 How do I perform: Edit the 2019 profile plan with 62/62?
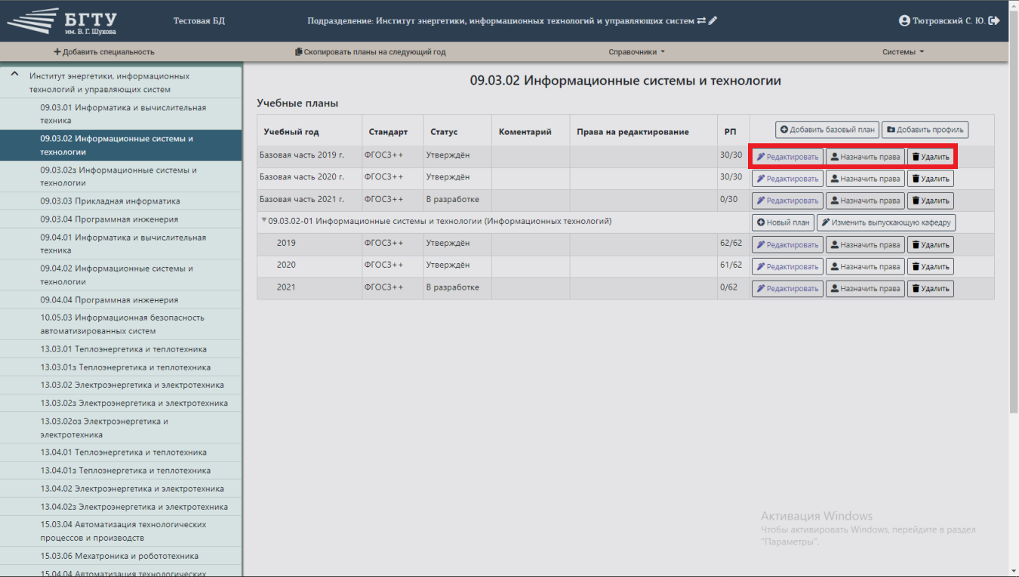coord(787,244)
